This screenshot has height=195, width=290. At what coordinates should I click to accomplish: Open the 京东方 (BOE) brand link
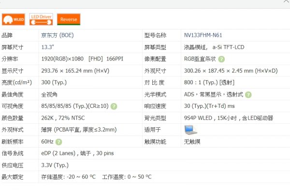(x=58, y=35)
